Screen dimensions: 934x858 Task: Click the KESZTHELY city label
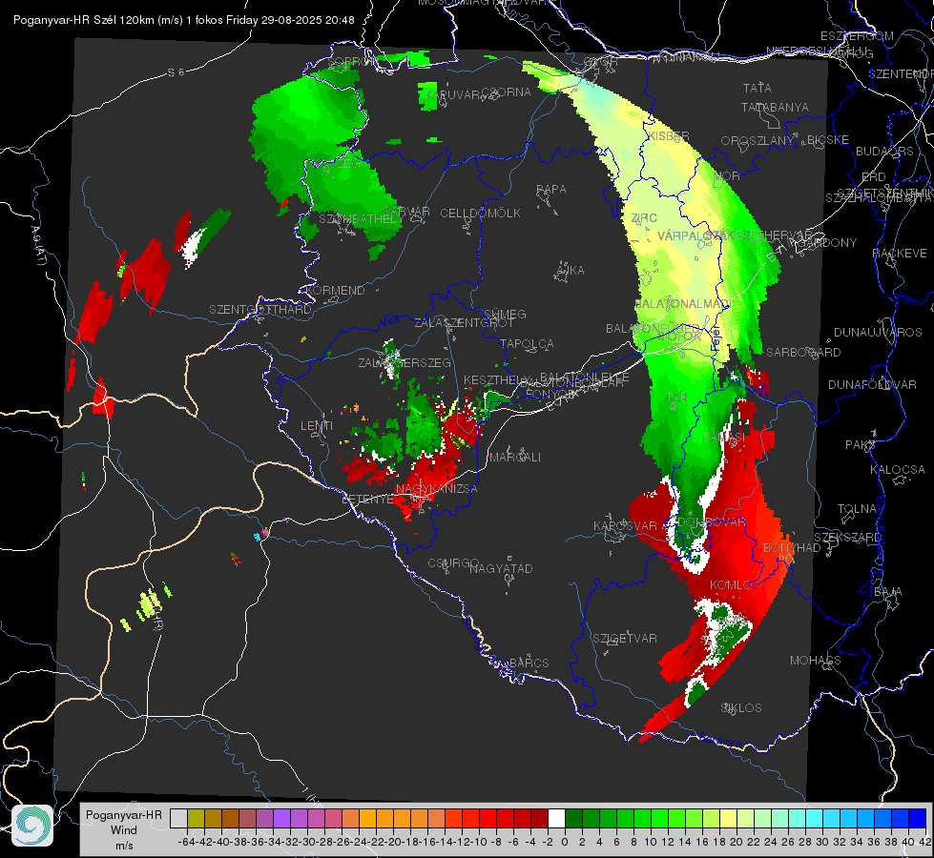(x=497, y=379)
